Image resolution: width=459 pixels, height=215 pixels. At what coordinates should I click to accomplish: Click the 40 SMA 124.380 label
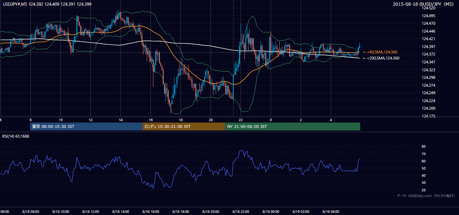380,52
